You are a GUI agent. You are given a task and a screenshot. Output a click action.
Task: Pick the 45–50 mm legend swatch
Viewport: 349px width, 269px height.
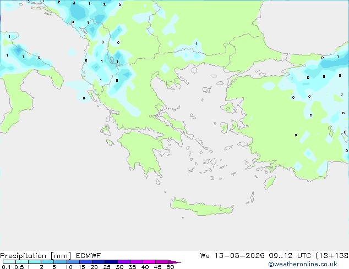pos(162,262)
